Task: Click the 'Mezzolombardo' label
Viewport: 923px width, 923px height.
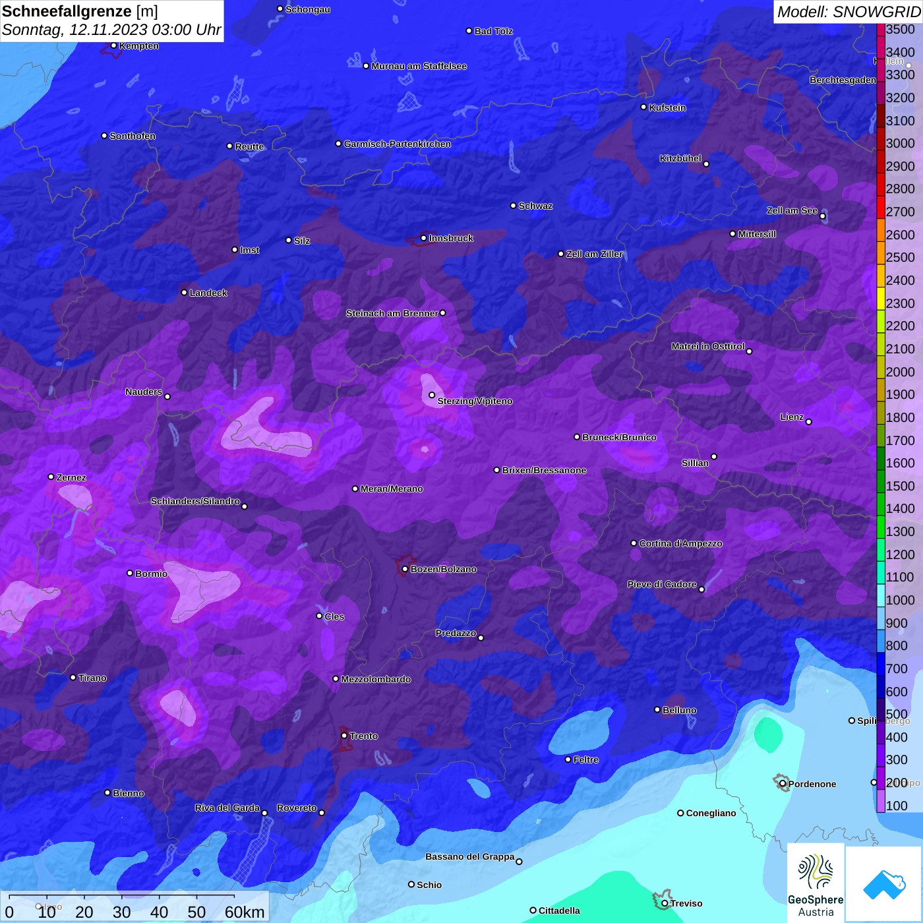Action: [x=376, y=679]
